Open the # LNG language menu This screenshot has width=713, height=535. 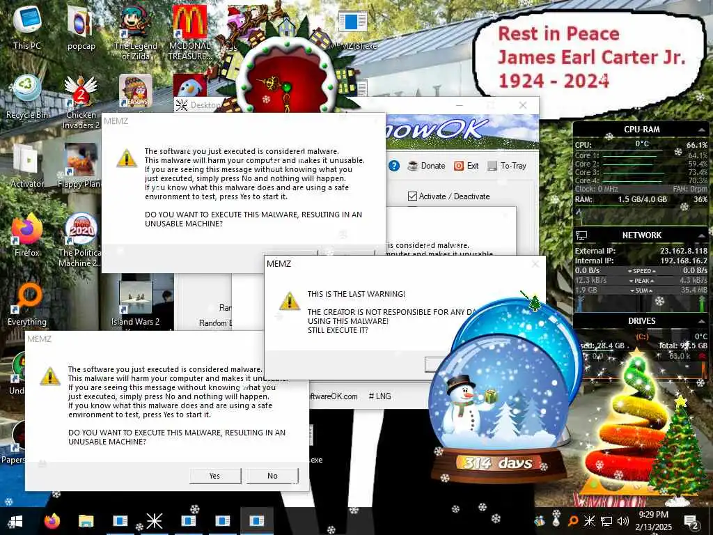(379, 396)
